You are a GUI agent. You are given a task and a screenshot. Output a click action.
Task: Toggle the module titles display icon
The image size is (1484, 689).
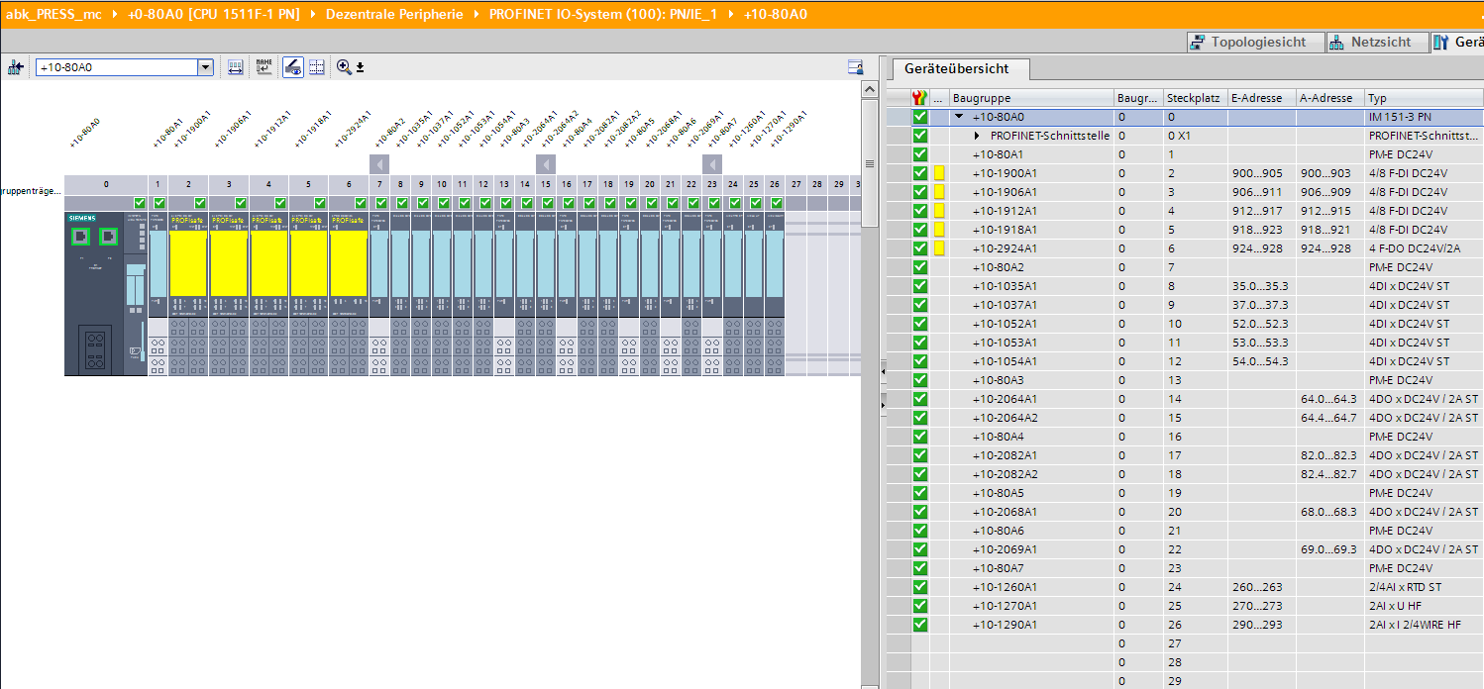point(293,67)
